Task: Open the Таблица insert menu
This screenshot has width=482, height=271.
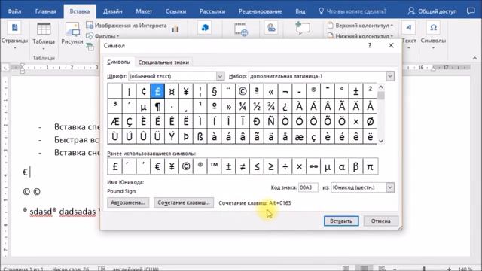Action: 44,36
